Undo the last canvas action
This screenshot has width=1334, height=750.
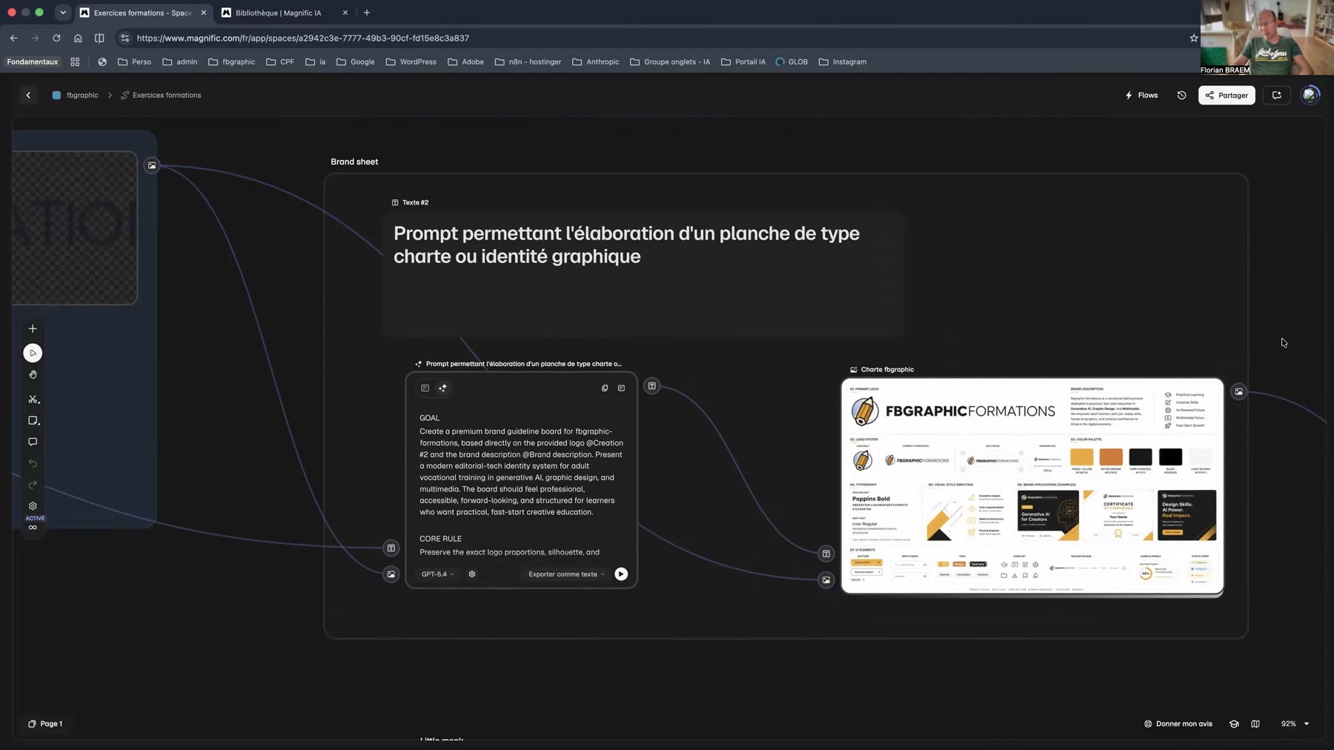(x=33, y=463)
